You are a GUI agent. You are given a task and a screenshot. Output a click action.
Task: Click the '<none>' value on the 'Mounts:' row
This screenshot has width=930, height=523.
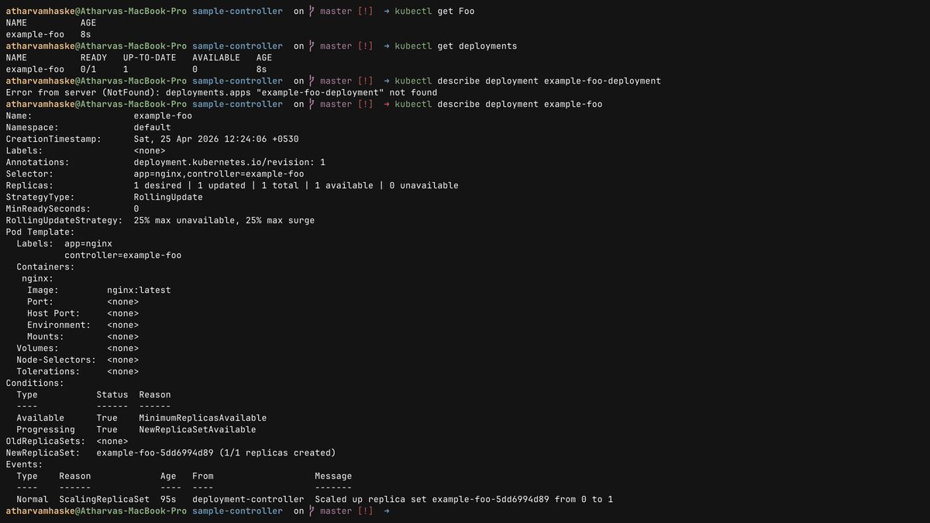[122, 337]
